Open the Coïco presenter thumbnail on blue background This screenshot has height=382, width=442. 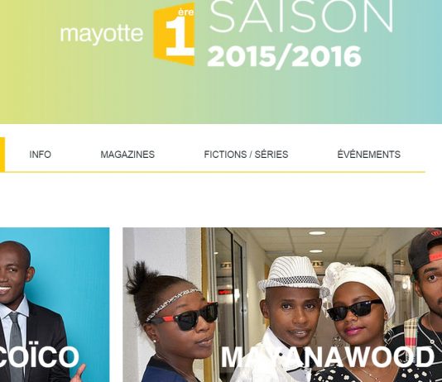55,305
